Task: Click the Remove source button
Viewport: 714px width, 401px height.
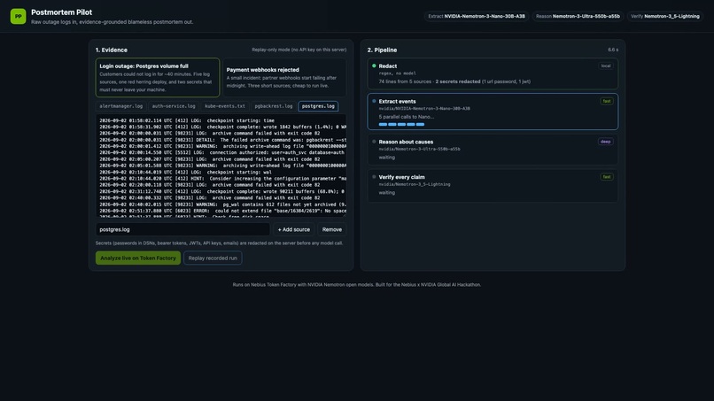Action: coord(332,229)
